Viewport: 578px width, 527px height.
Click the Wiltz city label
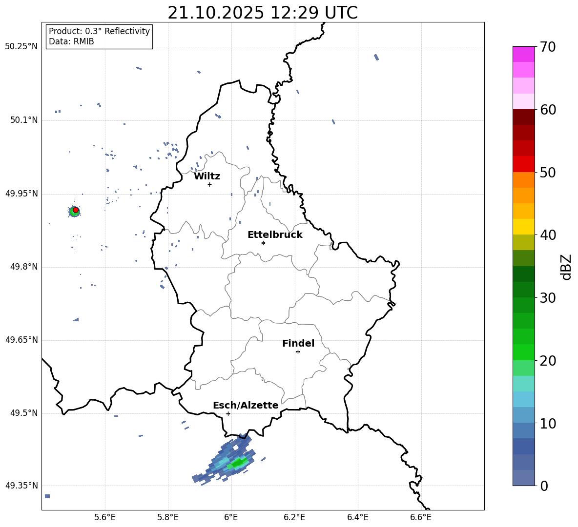(x=207, y=176)
